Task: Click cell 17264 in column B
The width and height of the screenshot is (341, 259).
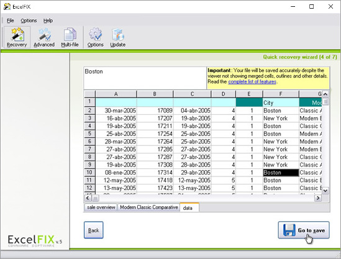Action: point(155,142)
